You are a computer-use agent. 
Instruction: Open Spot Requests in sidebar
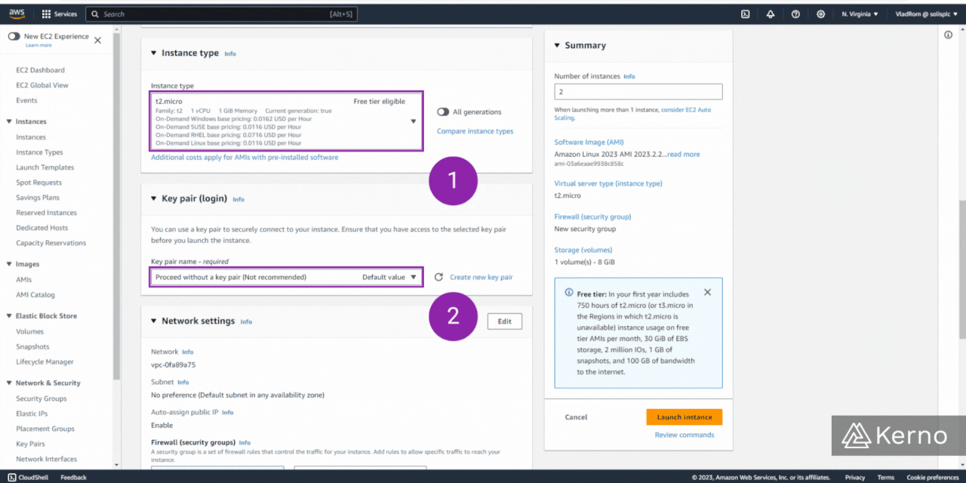point(38,183)
